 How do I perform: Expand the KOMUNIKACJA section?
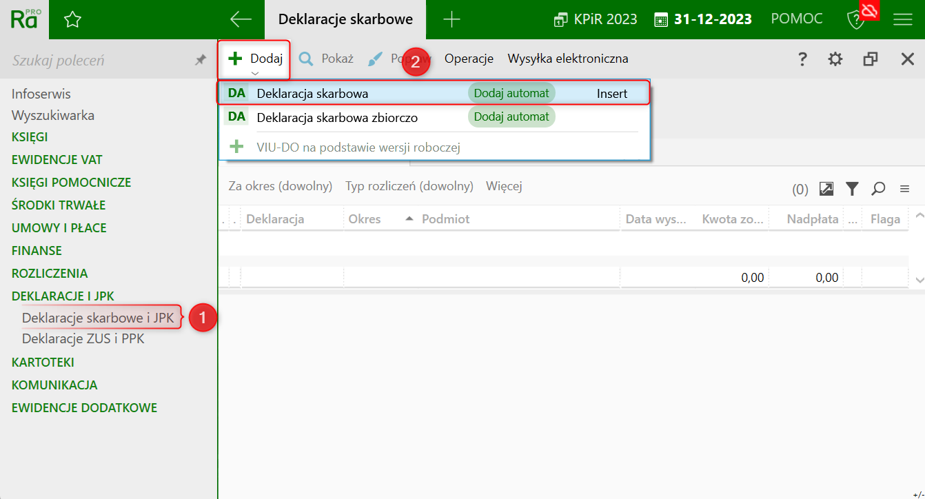coord(54,385)
